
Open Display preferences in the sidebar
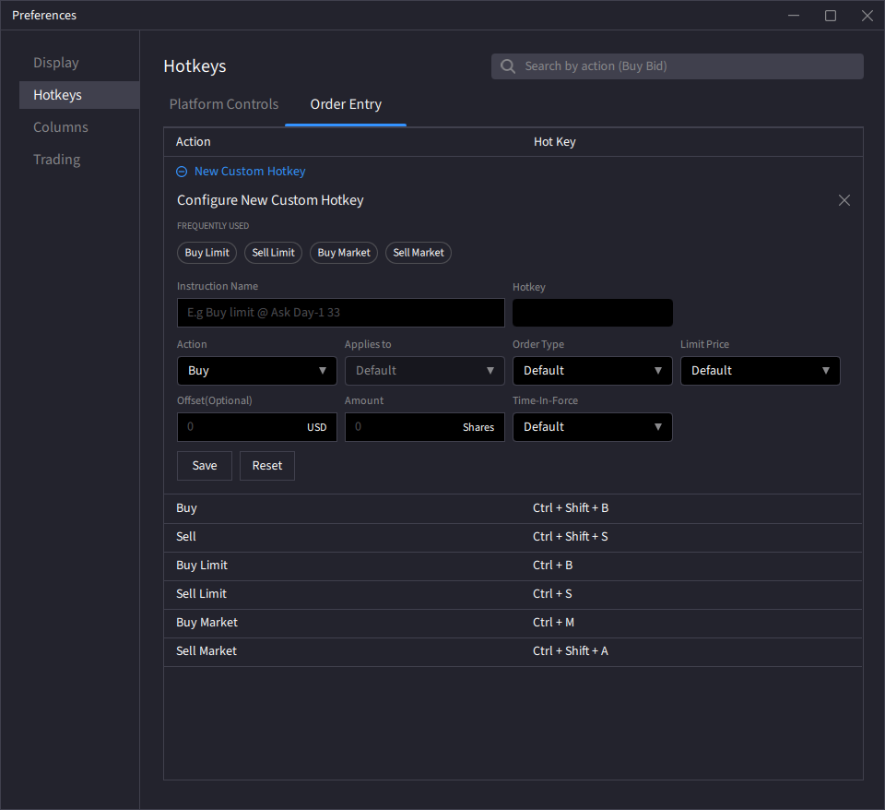[55, 63]
